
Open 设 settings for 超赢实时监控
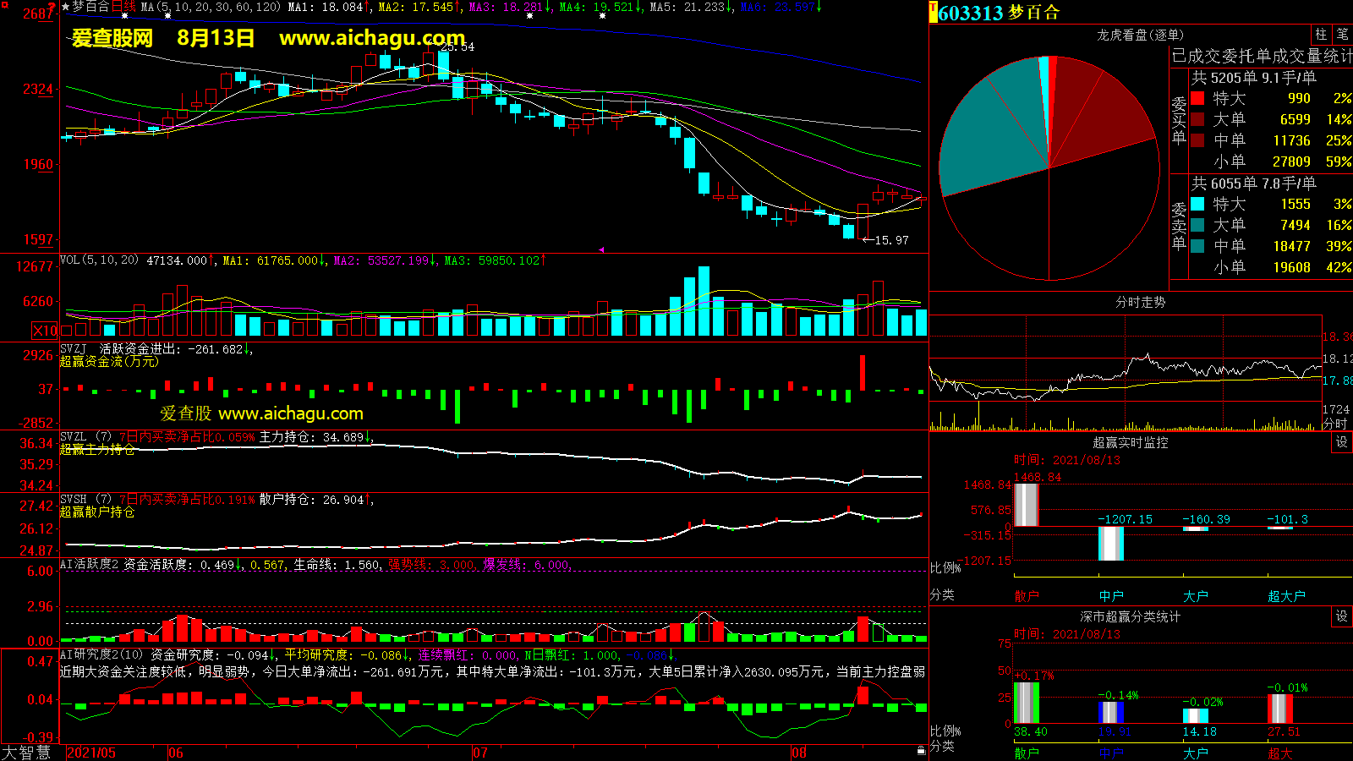(1342, 442)
